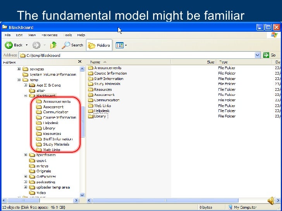282x211 pixels.
Task: Open the Favorites menu
Action: (x=49, y=35)
